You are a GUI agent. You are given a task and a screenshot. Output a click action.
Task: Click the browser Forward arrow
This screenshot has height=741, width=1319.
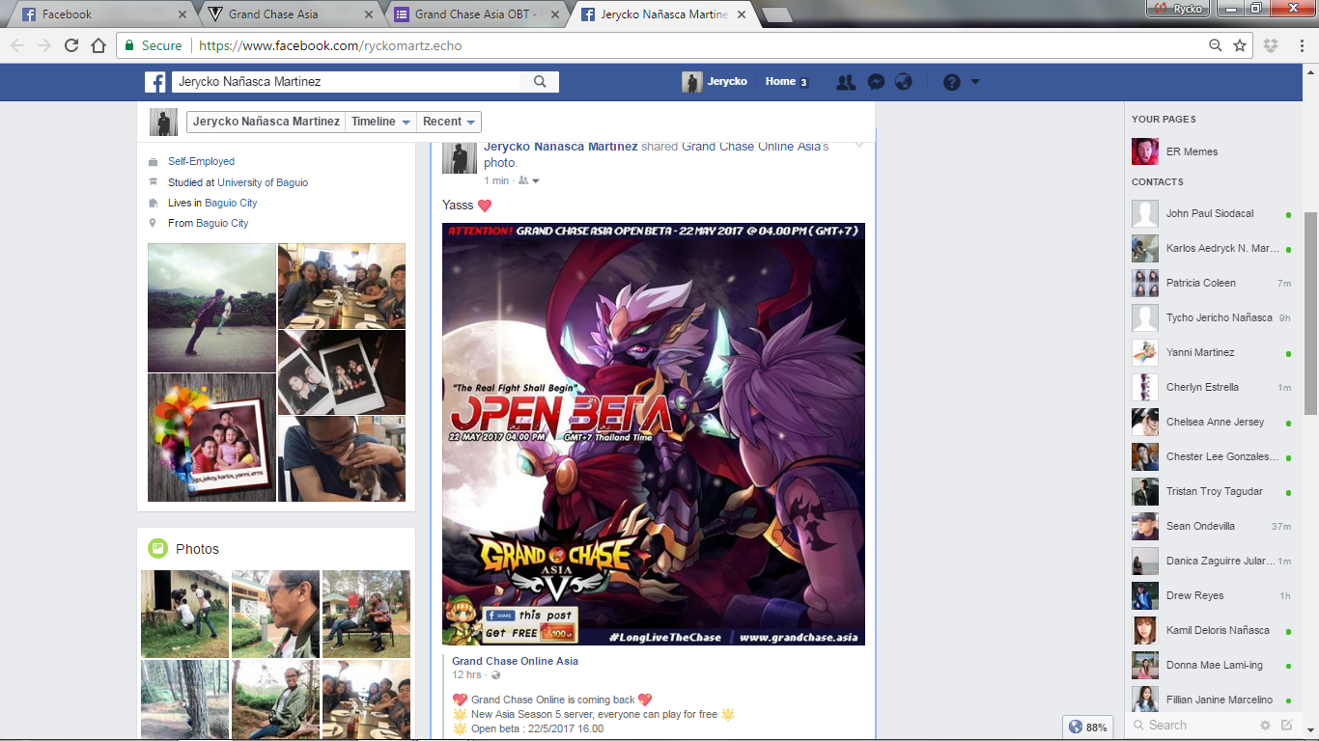point(44,45)
